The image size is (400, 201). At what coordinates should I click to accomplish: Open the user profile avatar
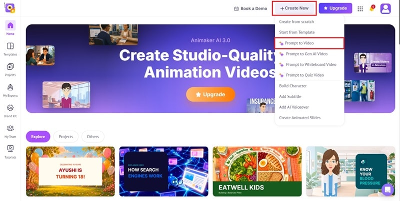[385, 8]
